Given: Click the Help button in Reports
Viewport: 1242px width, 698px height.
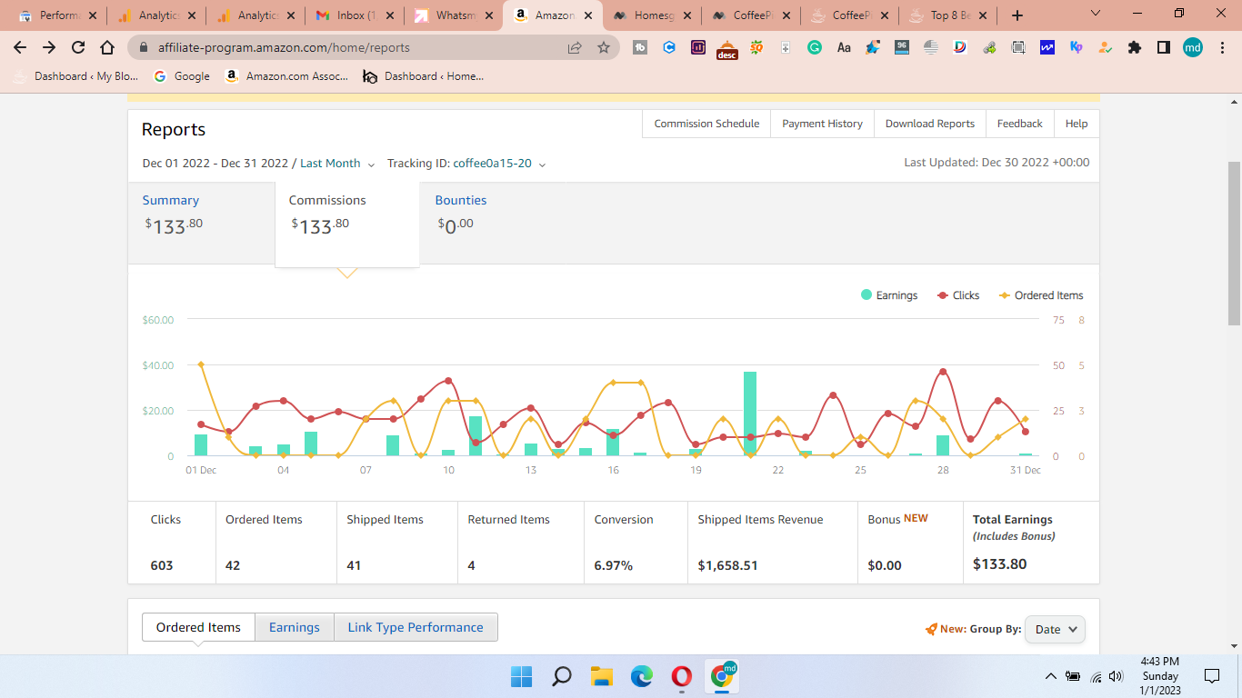Looking at the screenshot, I should (x=1077, y=124).
